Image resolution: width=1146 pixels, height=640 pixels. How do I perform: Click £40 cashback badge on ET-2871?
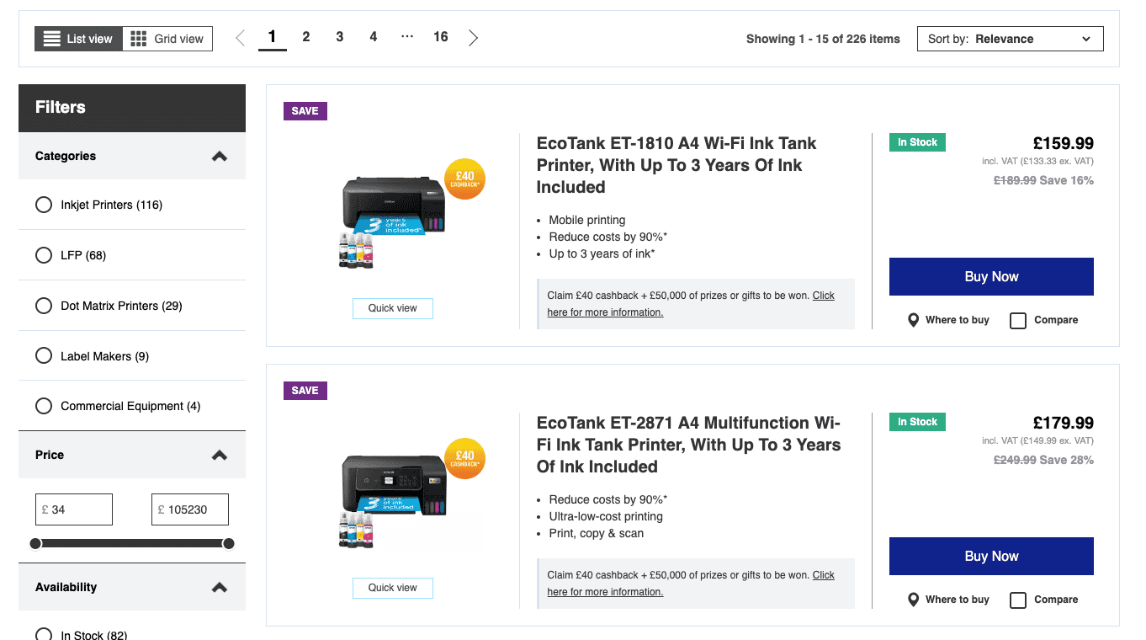[x=464, y=459]
